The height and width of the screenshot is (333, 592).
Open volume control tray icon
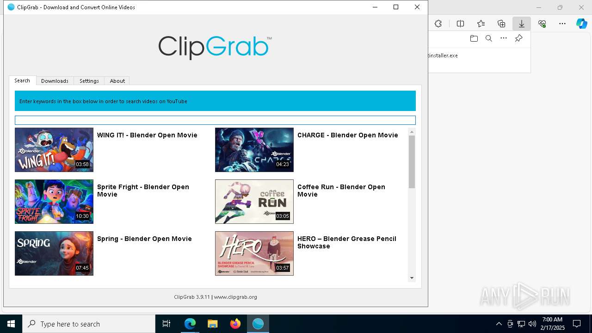pyautogui.click(x=532, y=324)
